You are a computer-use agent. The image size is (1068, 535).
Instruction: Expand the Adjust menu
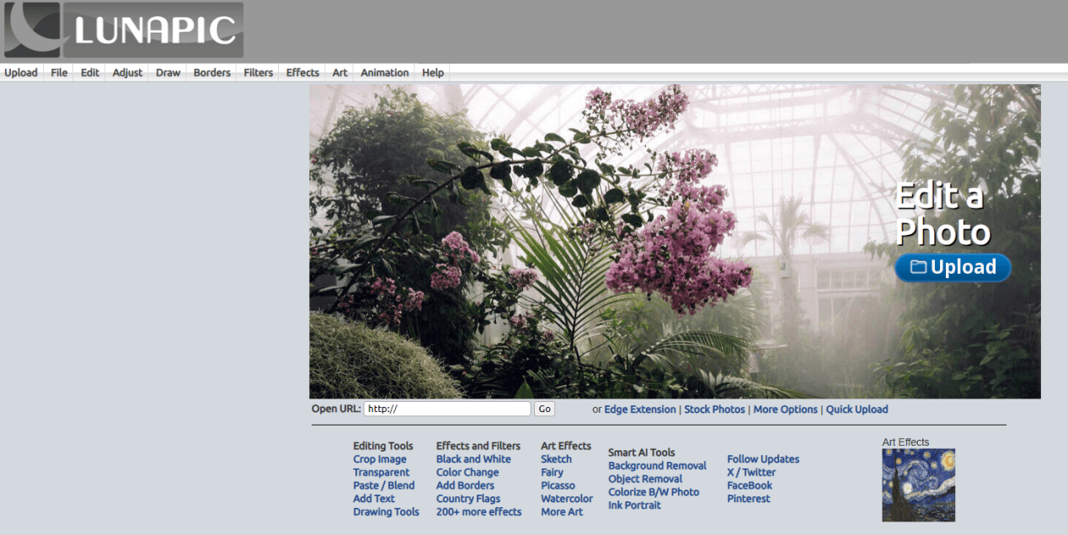127,72
